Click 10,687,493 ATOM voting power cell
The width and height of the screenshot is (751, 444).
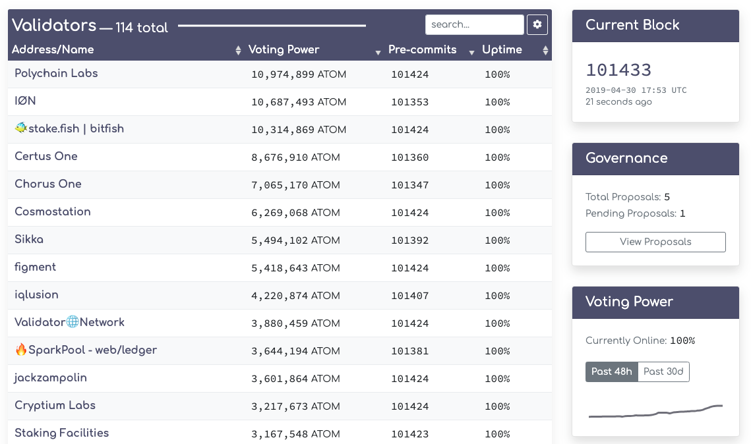[299, 102]
